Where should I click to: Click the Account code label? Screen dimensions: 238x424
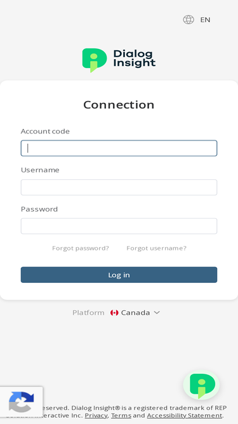coord(45,131)
